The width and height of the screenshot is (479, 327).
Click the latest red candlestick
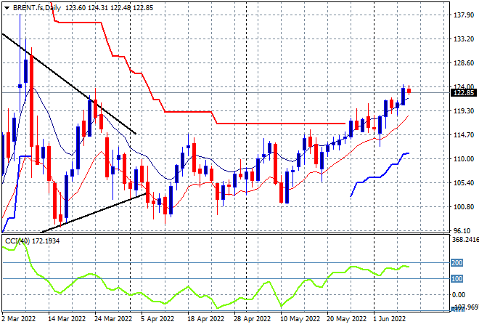point(409,91)
